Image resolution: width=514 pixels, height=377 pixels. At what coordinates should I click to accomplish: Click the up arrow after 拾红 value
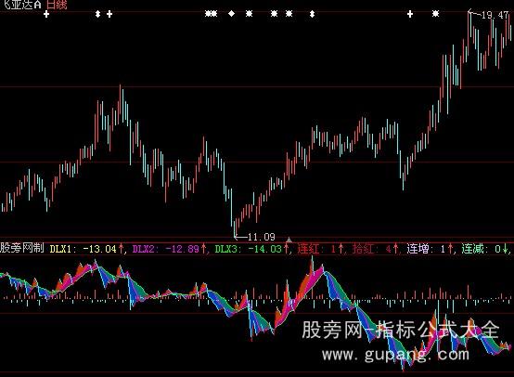click(395, 249)
